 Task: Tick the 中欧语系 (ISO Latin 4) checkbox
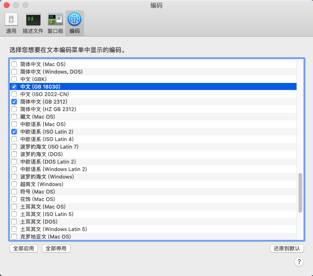(14, 139)
